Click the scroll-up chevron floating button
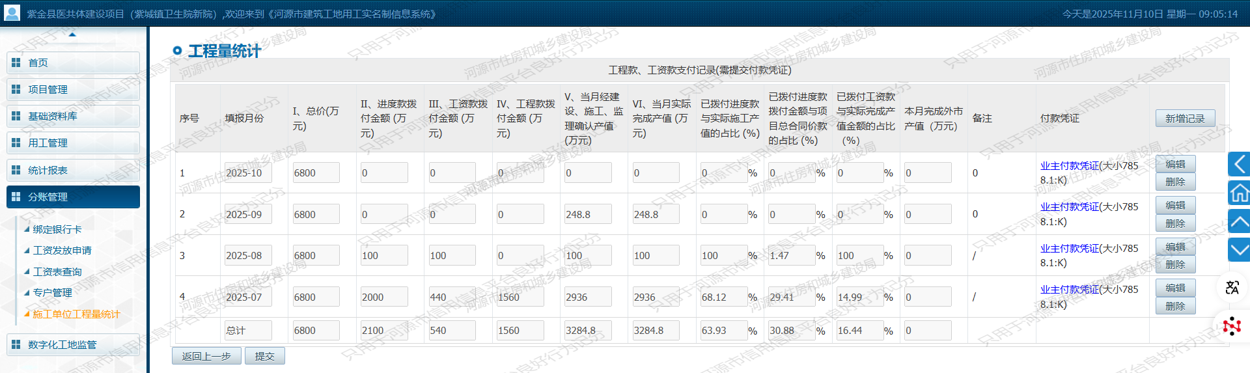 (1239, 221)
